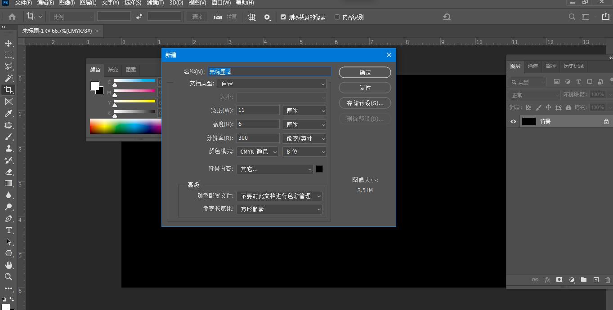Viewport: 613px width, 310px height.
Task: Select the Blur tool
Action: [9, 195]
